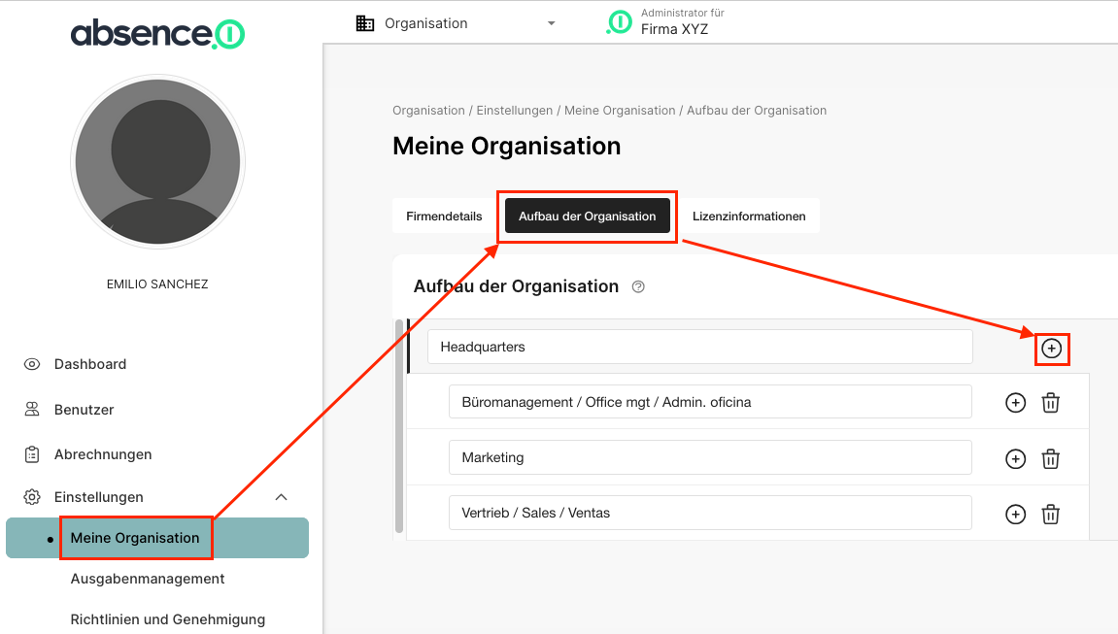Delete the Vertrieb / Sales / Ventas entry

(x=1050, y=515)
